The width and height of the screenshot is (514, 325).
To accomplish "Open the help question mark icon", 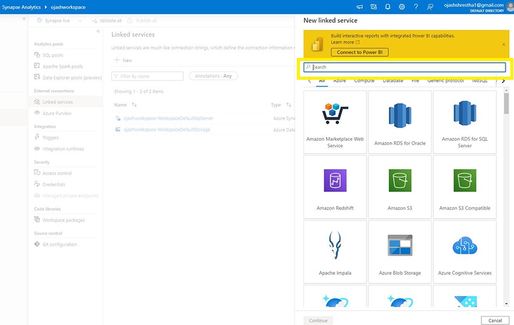I will click(415, 7).
